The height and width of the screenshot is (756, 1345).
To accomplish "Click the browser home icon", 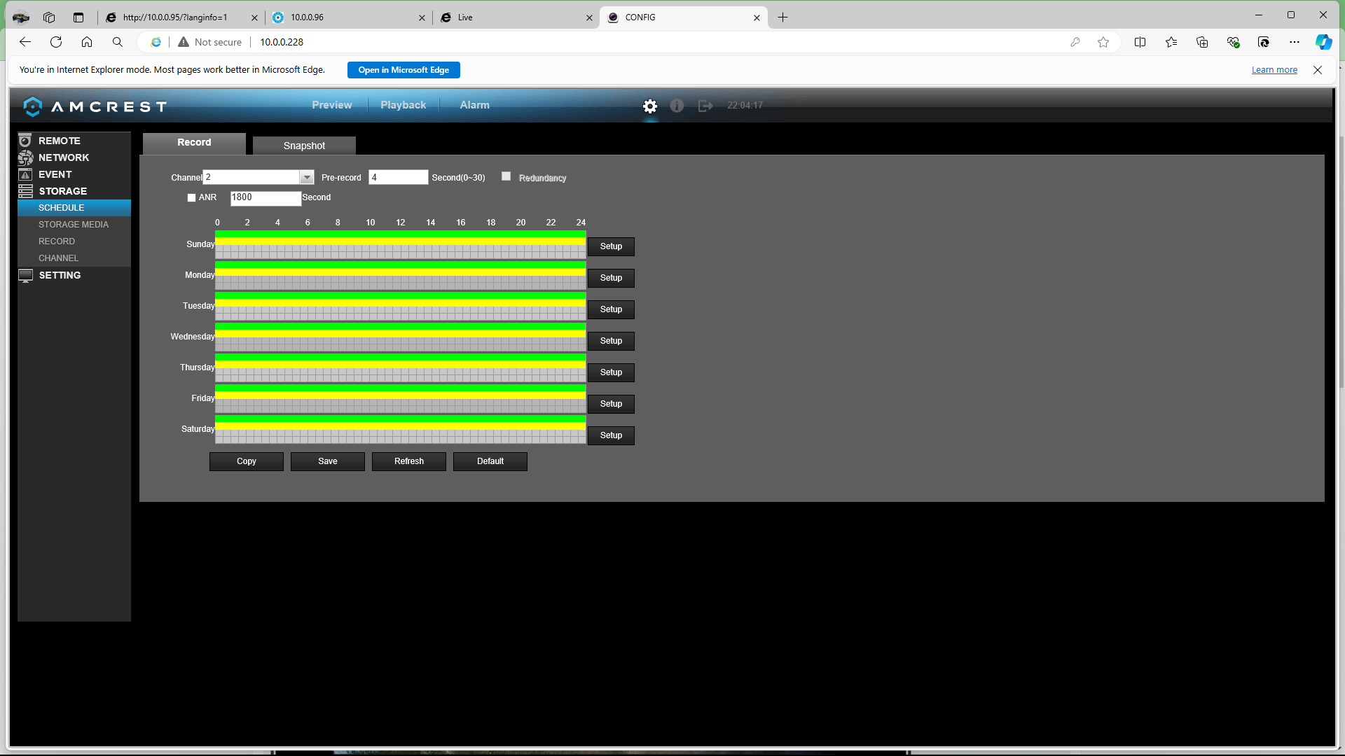I will click(x=87, y=42).
